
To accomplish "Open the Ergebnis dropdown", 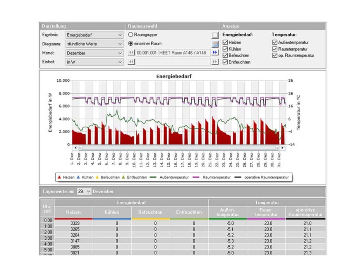I will coord(94,35).
